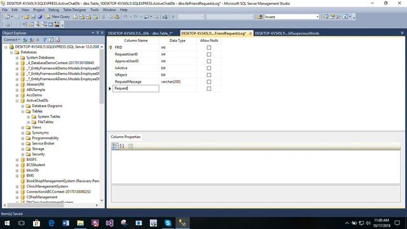Screen dimensions: 407x229
Task: Click the Filter funnel icon in Object Explorer
Action: coord(45,39)
